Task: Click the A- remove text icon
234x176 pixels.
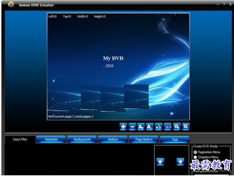Action: [150, 127]
